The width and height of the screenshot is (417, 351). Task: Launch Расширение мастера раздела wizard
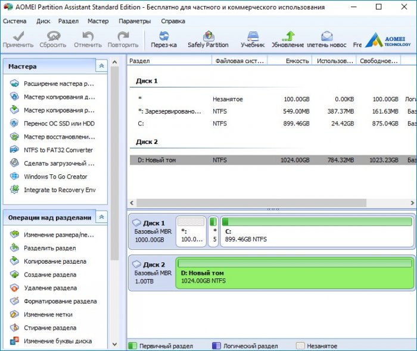coord(52,84)
